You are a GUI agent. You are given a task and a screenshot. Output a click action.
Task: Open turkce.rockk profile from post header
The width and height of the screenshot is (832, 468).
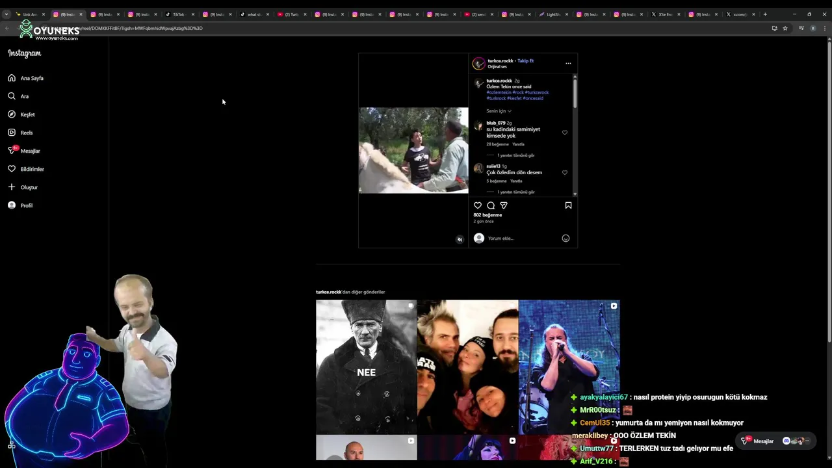[500, 60]
